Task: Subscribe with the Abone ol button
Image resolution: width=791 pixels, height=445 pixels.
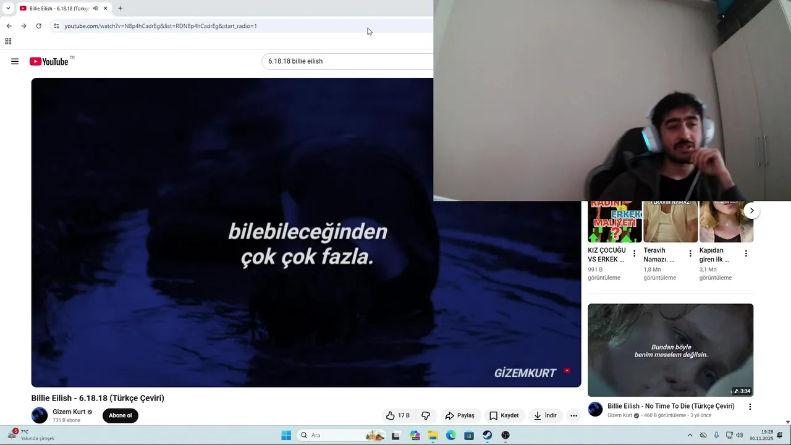Action: pos(121,415)
